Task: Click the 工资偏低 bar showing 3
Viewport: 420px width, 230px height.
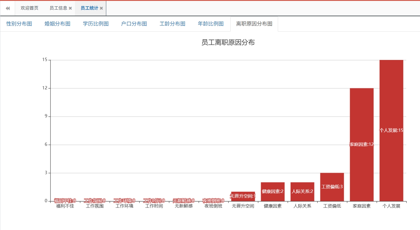Action: pyautogui.click(x=332, y=186)
